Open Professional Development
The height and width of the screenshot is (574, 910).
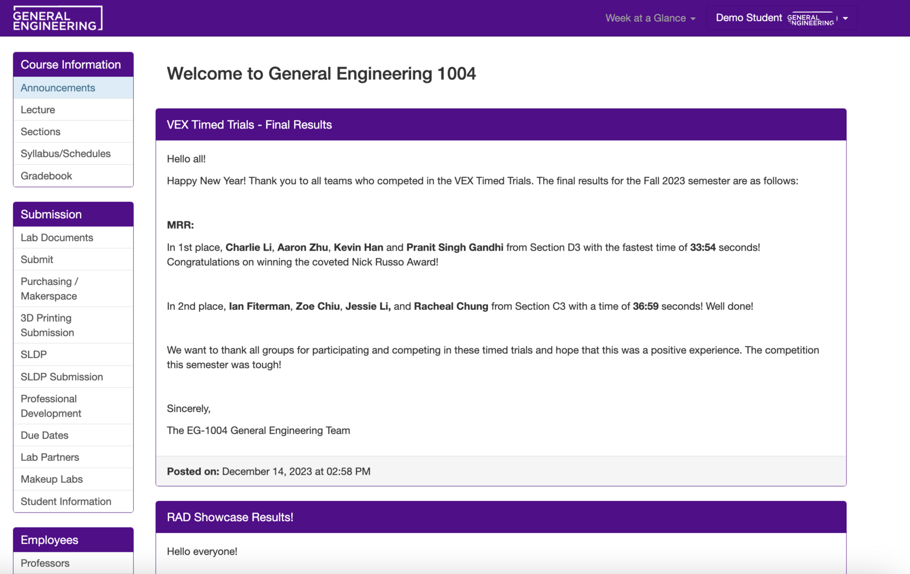tap(50, 406)
